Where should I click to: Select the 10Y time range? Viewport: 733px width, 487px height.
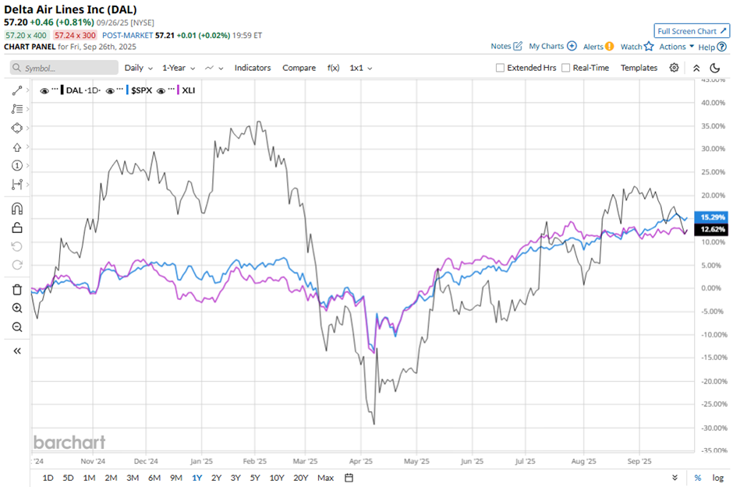(277, 478)
